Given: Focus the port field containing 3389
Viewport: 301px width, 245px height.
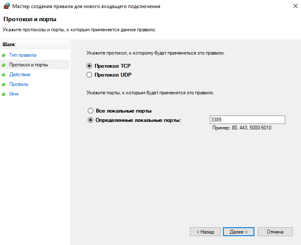Looking at the screenshot, I should coord(247,120).
